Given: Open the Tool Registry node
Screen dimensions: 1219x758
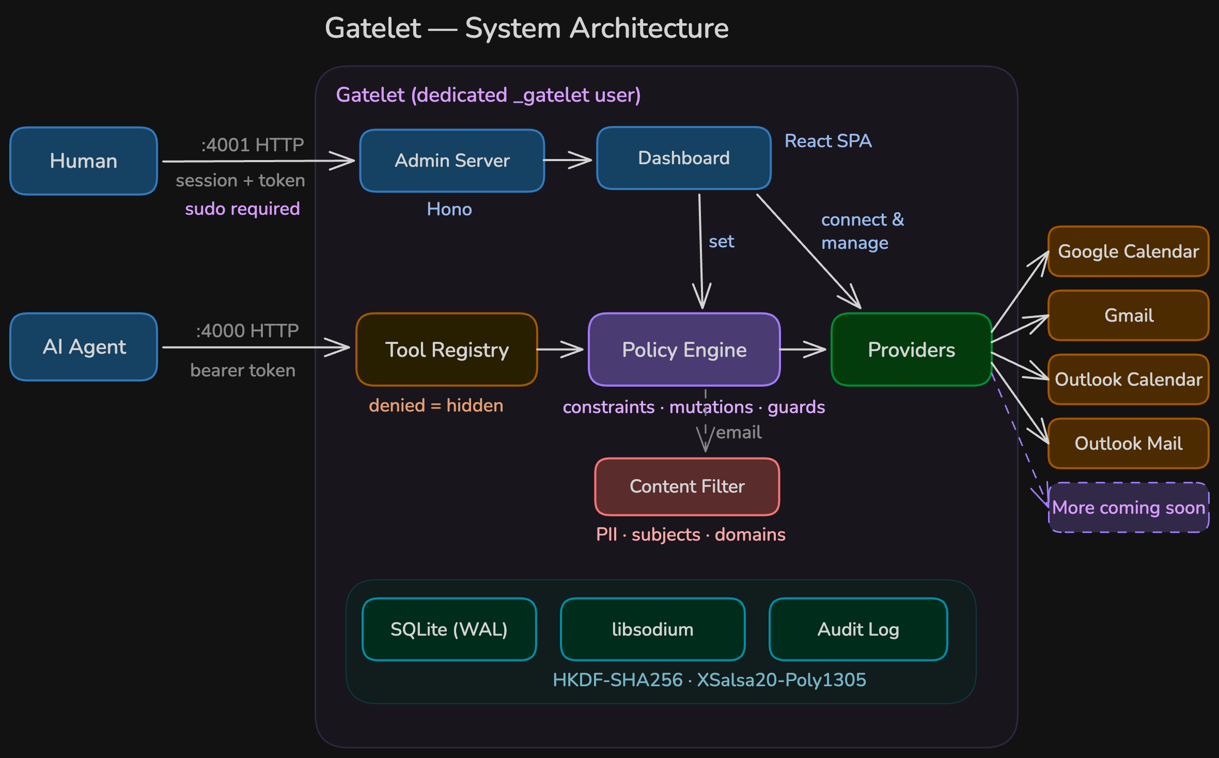Looking at the screenshot, I should (x=446, y=350).
